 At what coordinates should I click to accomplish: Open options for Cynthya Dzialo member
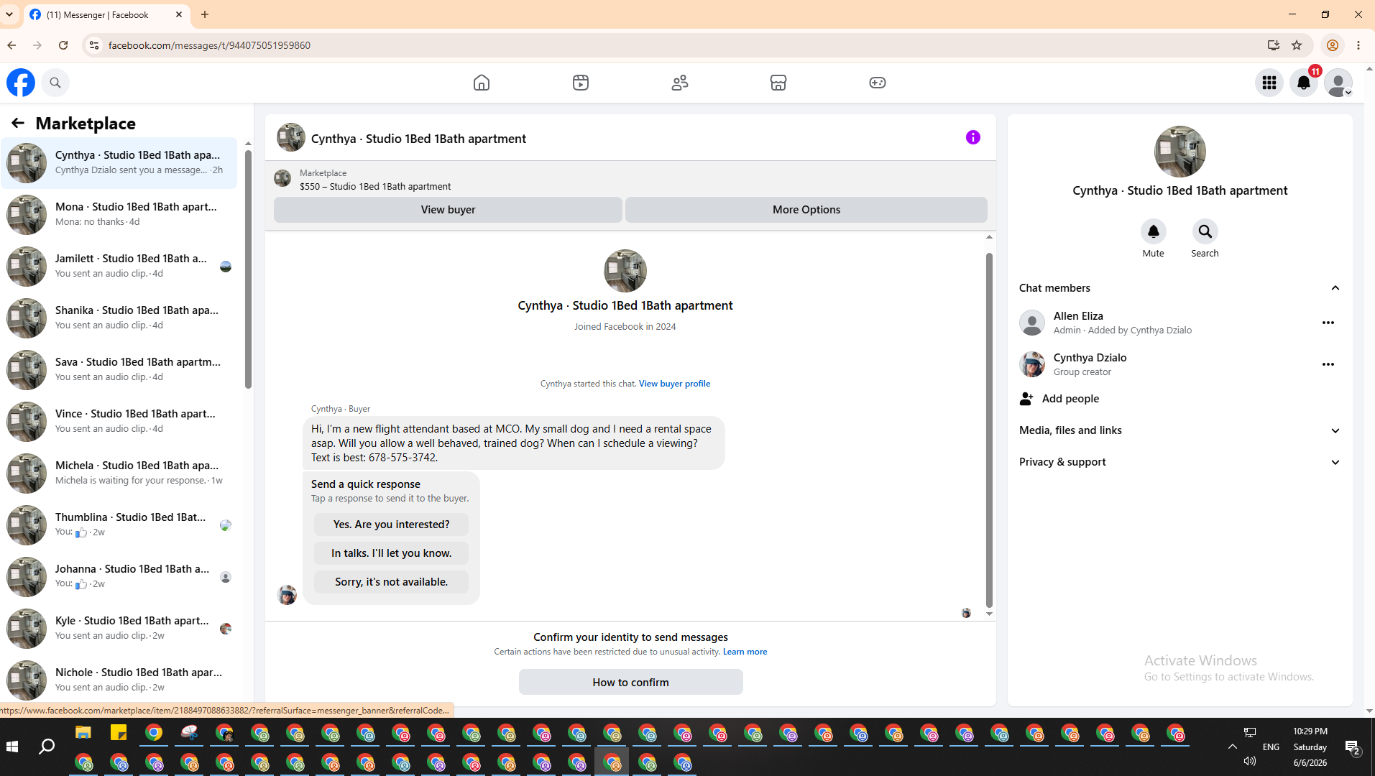coord(1328,364)
